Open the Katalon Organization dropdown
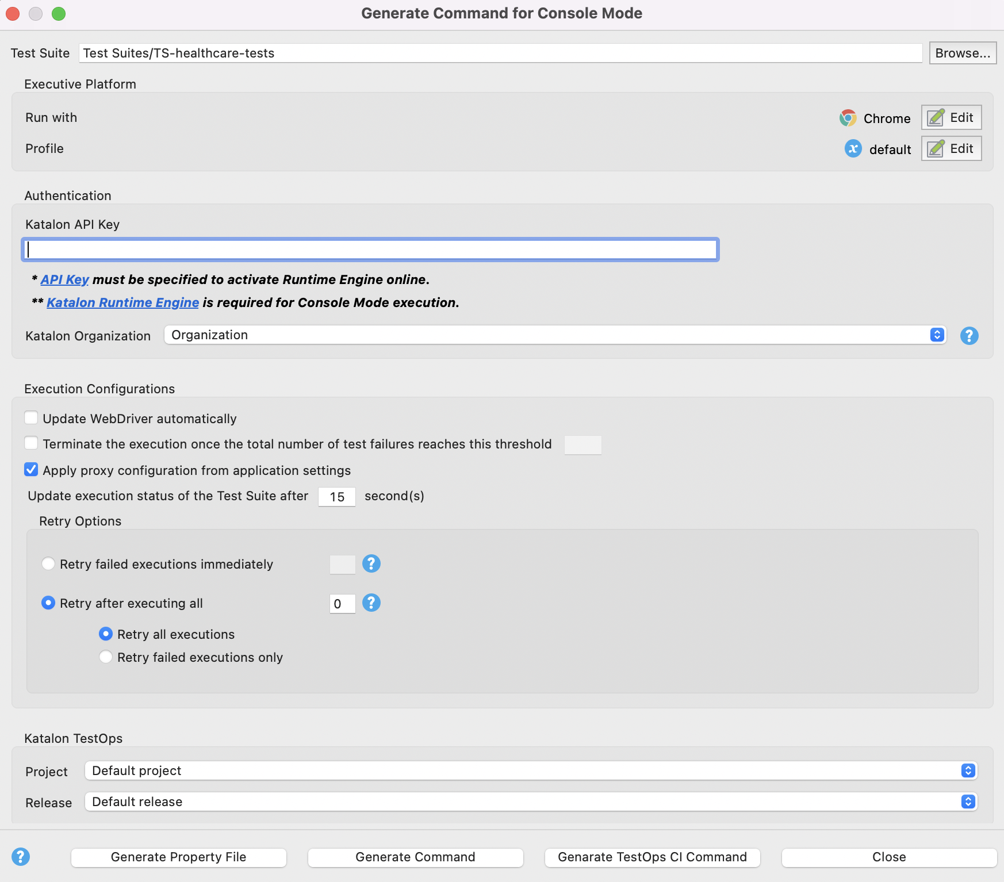The width and height of the screenshot is (1004, 882). tap(555, 335)
